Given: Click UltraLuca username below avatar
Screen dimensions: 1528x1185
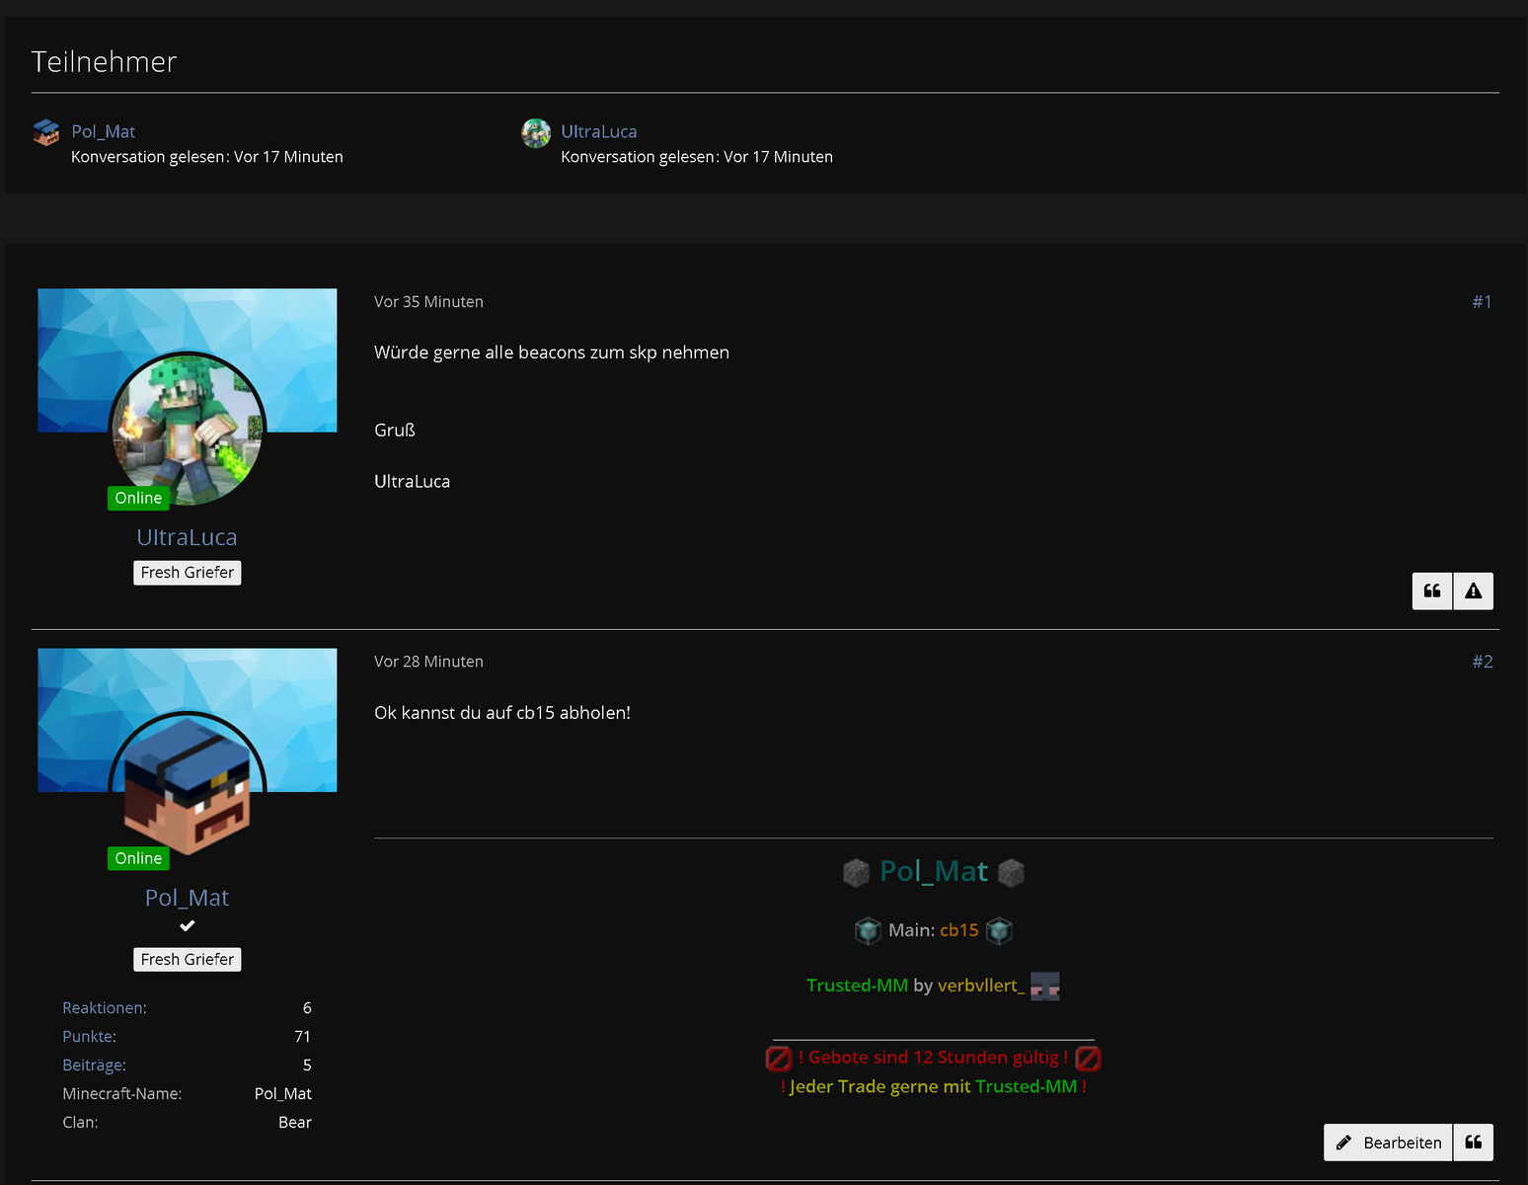Looking at the screenshot, I should pyautogui.click(x=188, y=537).
